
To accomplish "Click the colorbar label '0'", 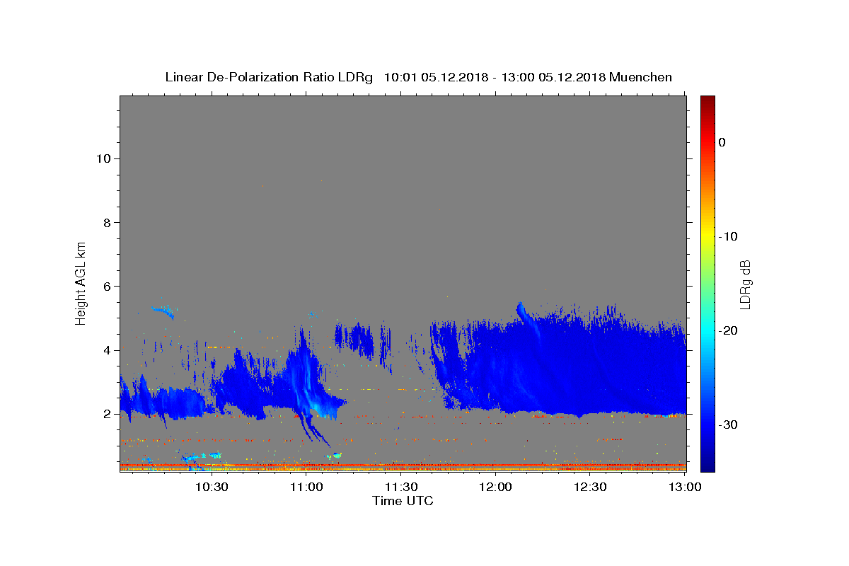I will 722,142.
